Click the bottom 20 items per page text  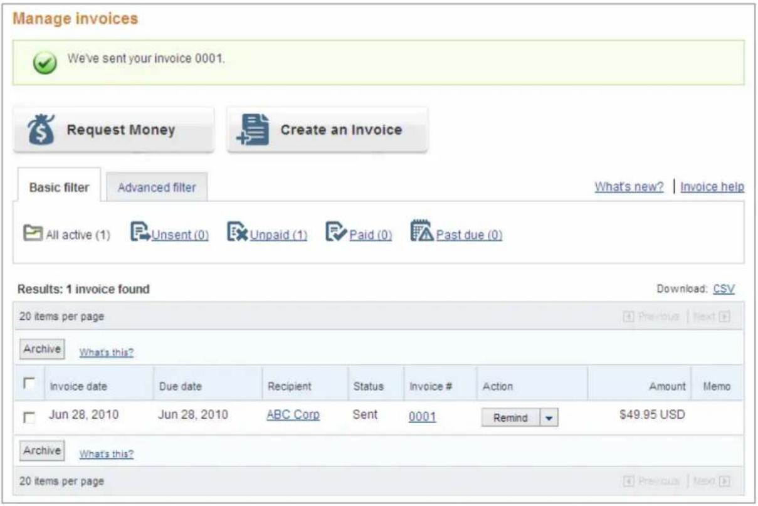[x=61, y=482]
